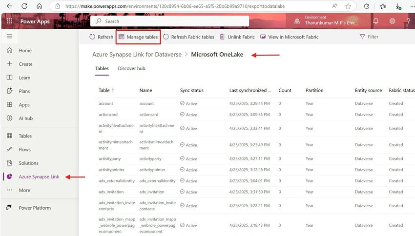The height and width of the screenshot is (236, 415).
Task: Select the activitymimeattachment table row
Action: click(254, 145)
